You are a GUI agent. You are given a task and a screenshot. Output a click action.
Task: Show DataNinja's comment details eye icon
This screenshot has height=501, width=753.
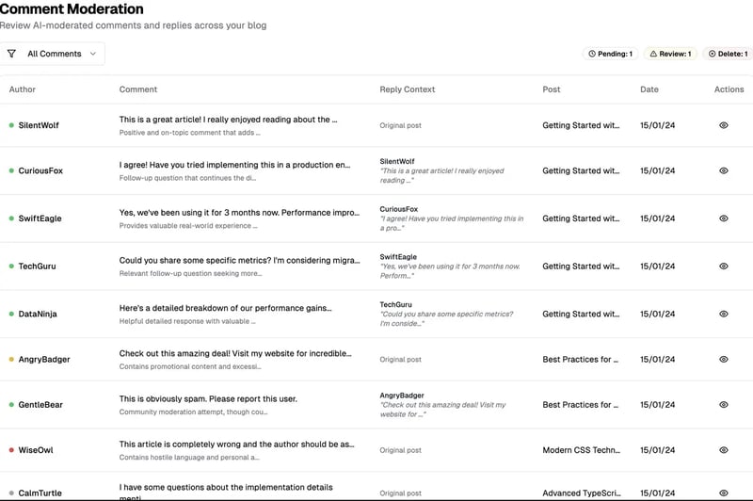click(x=724, y=314)
